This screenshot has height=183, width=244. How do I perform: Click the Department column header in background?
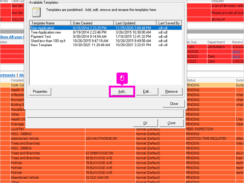click(x=216, y=42)
